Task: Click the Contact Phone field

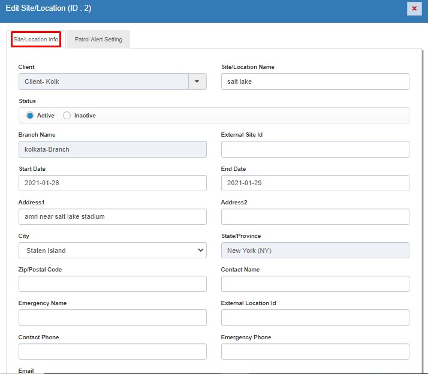Action: 112,351
